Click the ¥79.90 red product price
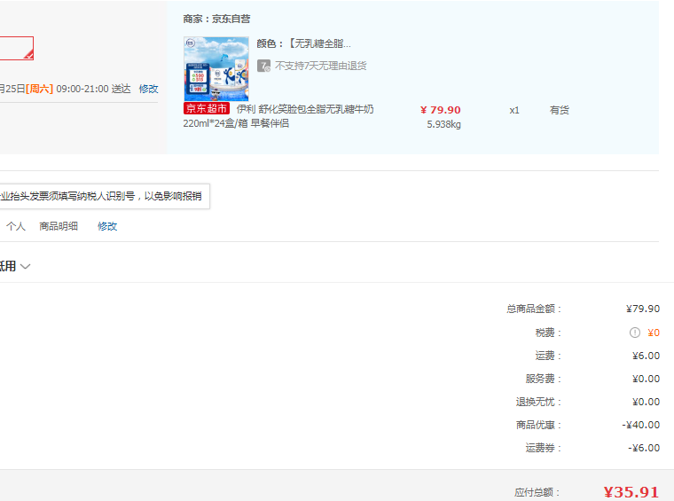Screen dimensions: 674x501 (x=440, y=110)
